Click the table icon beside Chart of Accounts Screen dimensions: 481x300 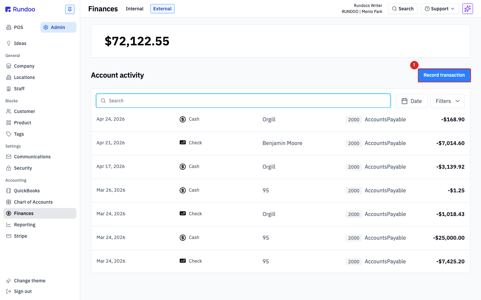point(9,202)
